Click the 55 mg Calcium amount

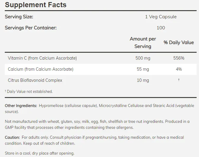pyautogui.click(x=143, y=69)
